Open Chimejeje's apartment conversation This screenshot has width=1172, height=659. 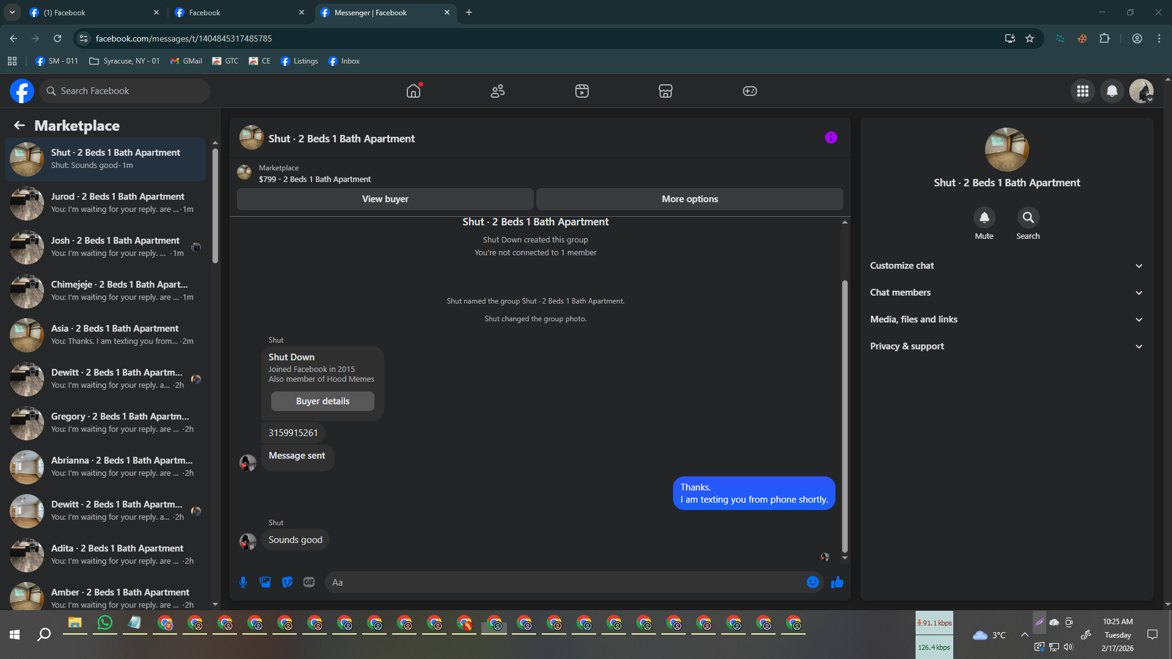106,291
